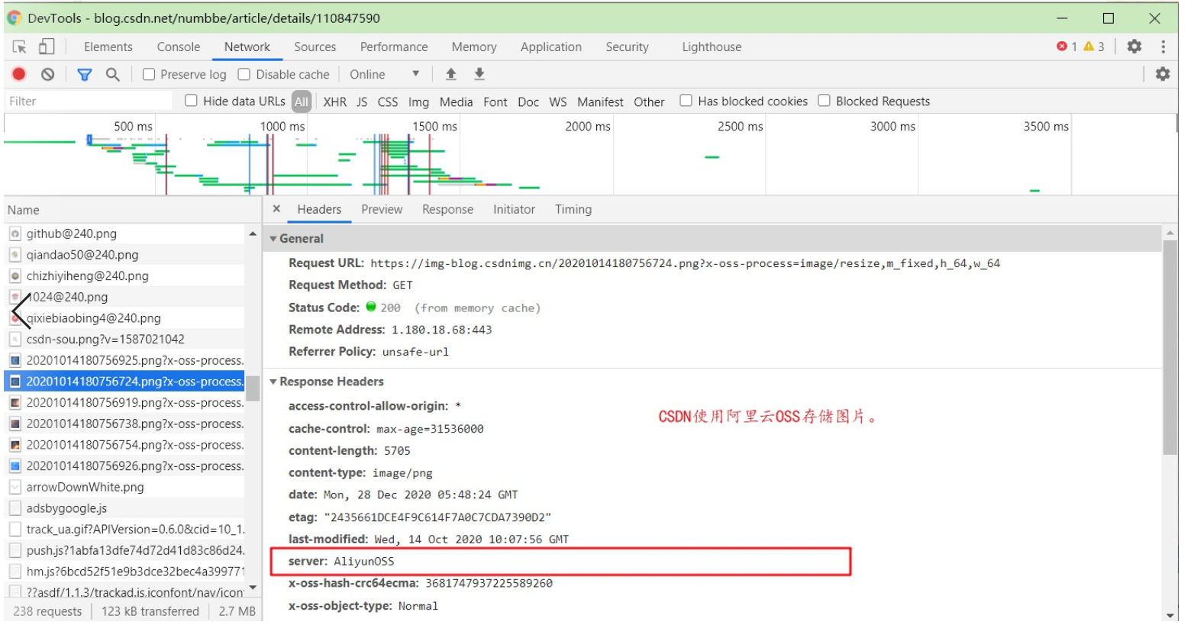Open network conditions gear icon

click(x=1162, y=74)
